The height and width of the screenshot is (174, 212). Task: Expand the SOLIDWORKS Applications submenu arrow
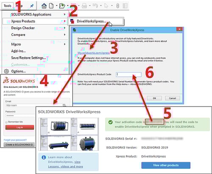(x=64, y=14)
